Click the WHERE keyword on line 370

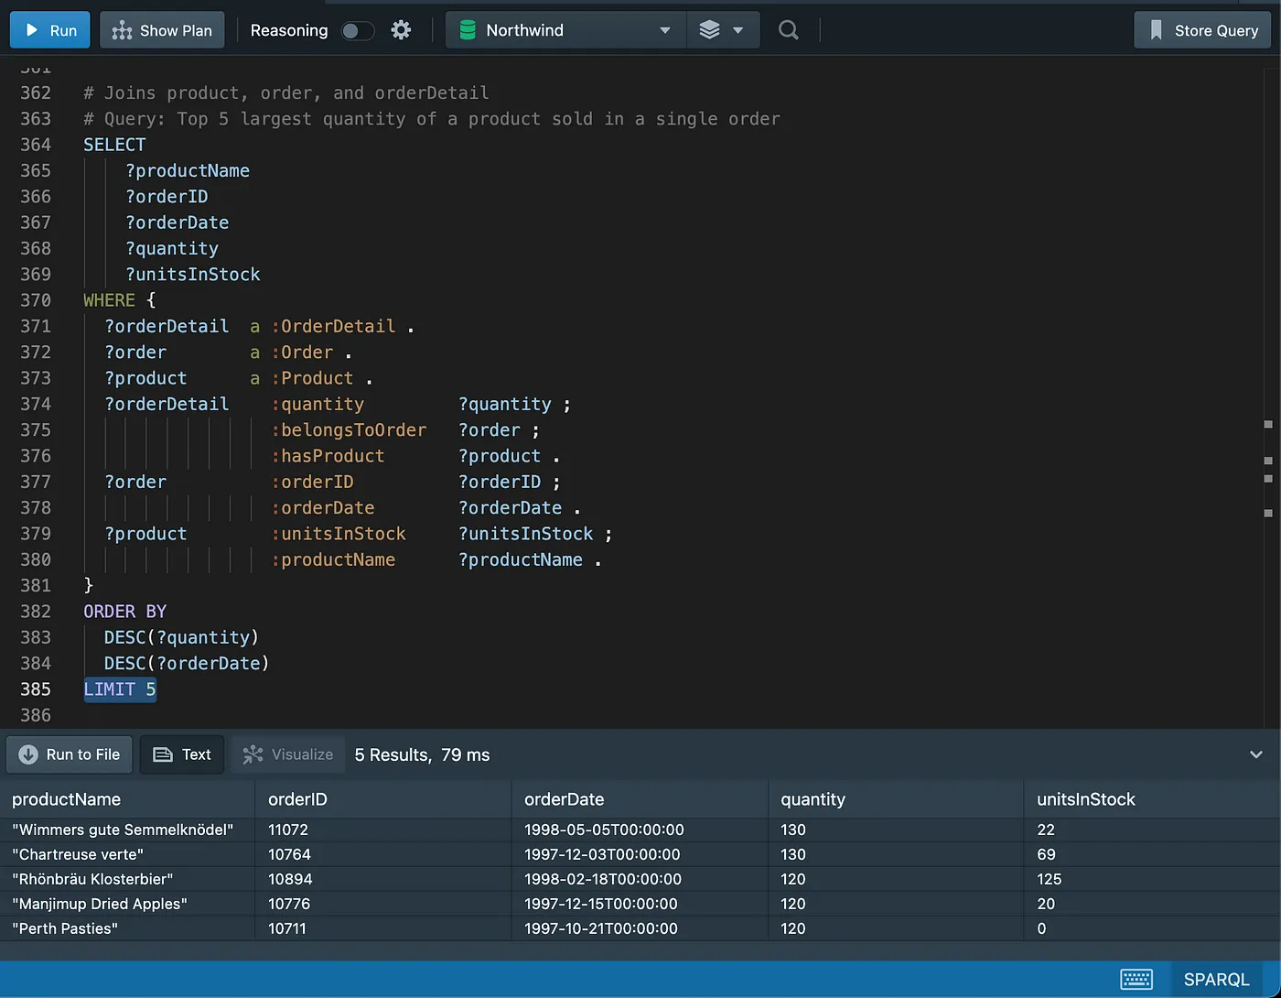click(x=109, y=300)
